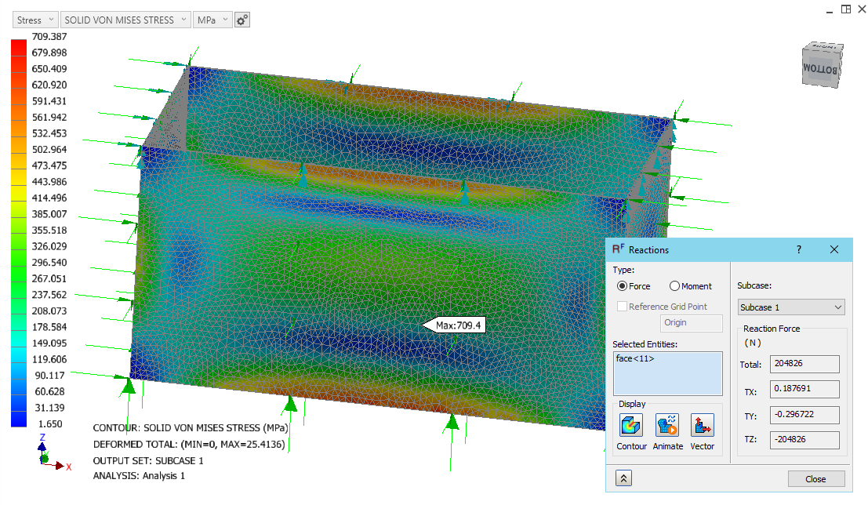This screenshot has width=868, height=505.
Task: Change units via the MPa dropdown
Action: tap(212, 19)
